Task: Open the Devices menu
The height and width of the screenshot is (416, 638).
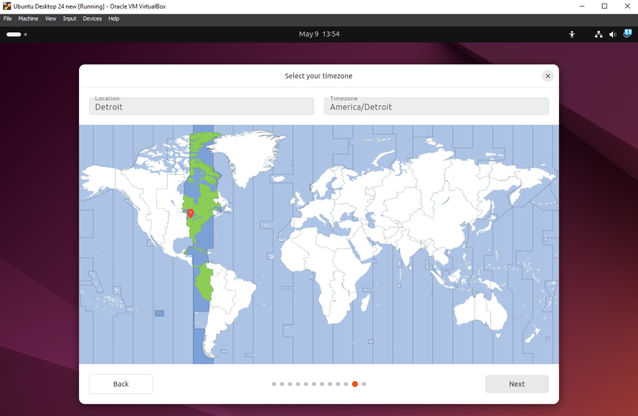Action: click(92, 19)
